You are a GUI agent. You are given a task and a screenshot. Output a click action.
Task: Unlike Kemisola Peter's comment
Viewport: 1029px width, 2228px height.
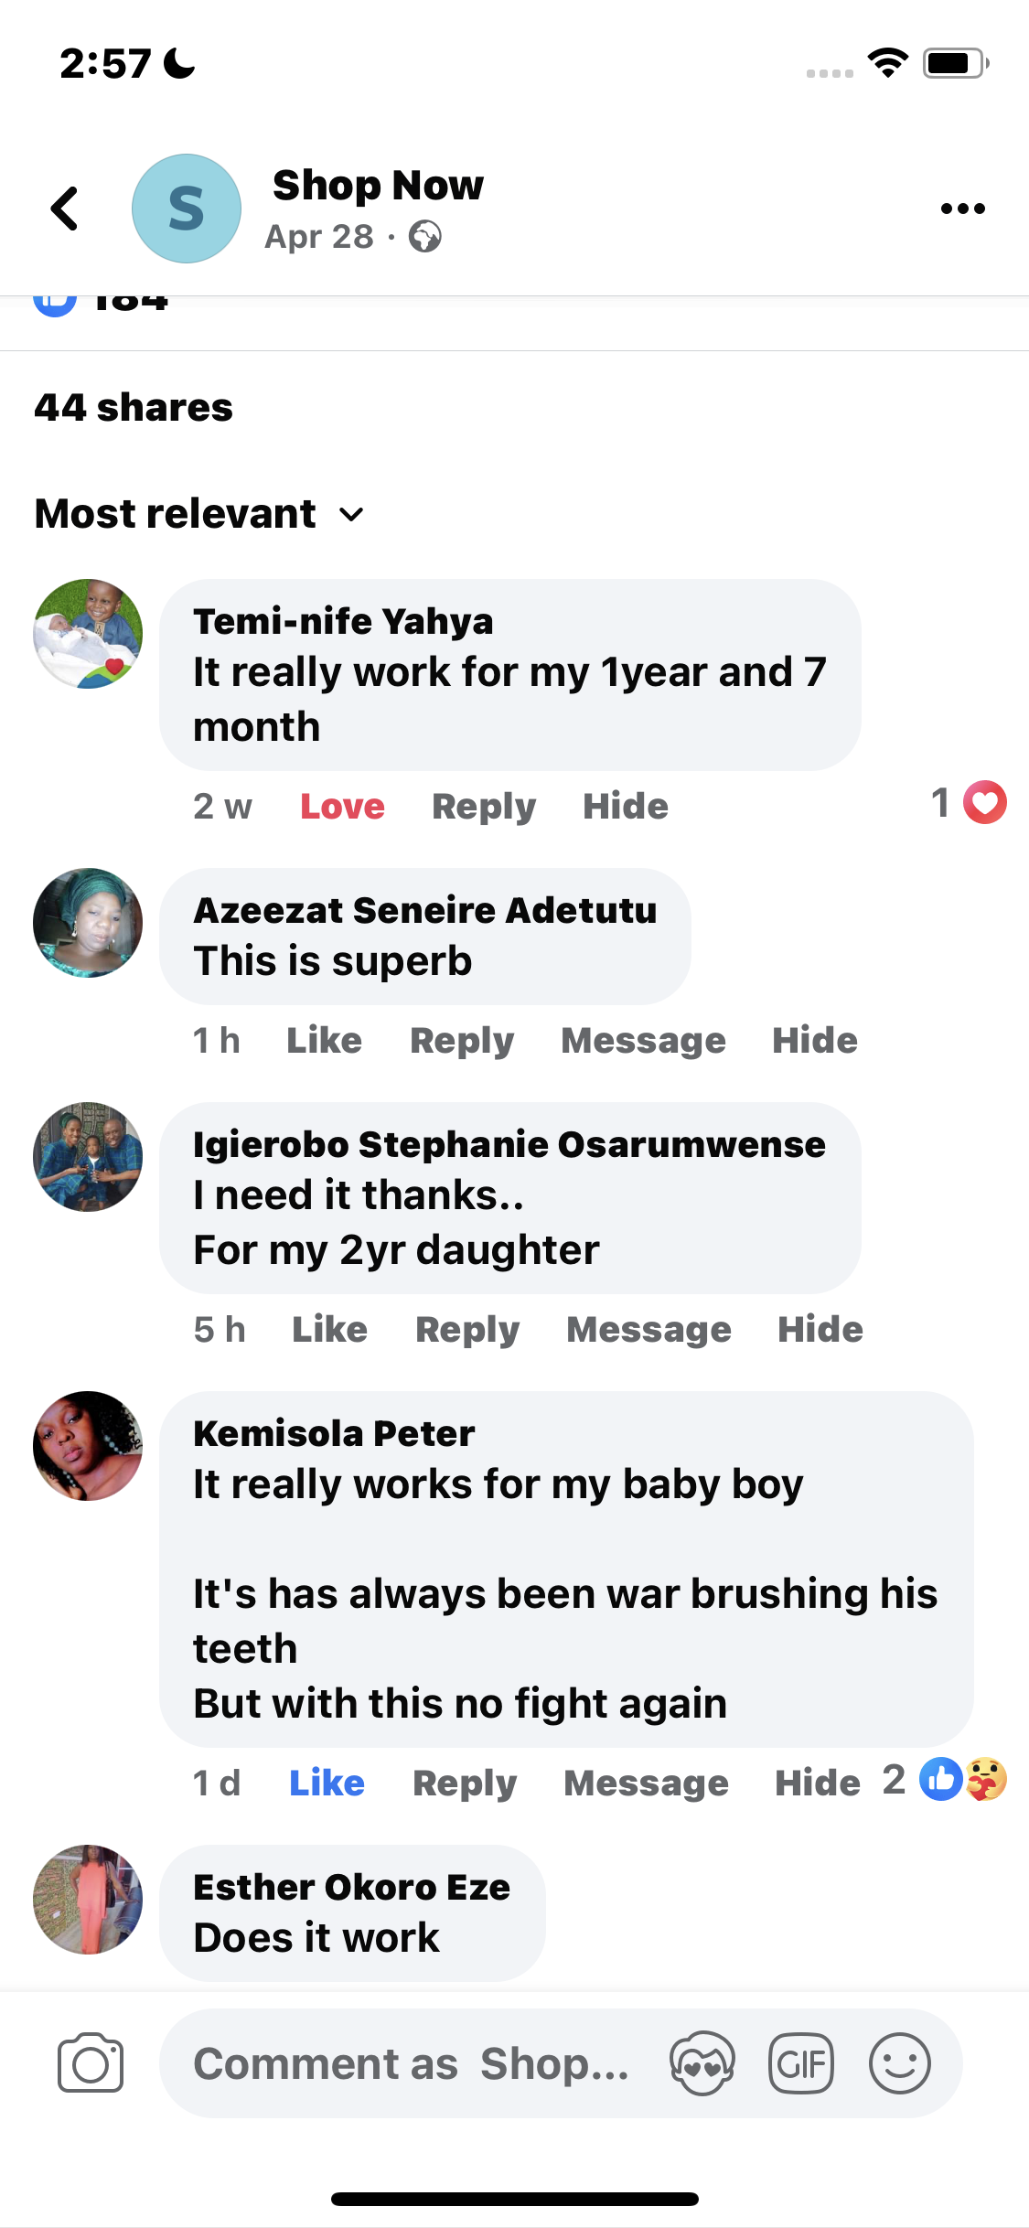[327, 1783]
